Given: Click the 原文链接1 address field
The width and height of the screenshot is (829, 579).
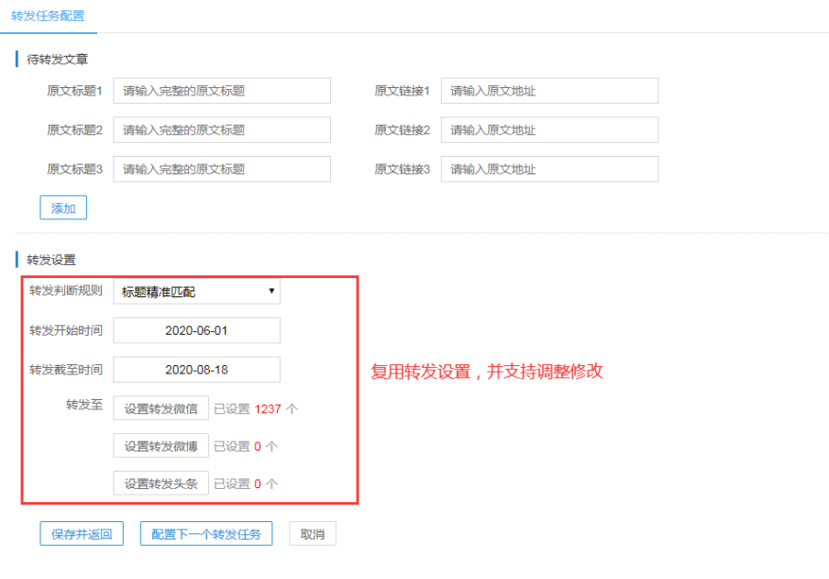Looking at the screenshot, I should point(548,91).
